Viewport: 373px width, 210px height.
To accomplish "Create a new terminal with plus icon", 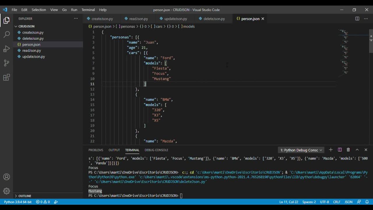I will point(331,150).
